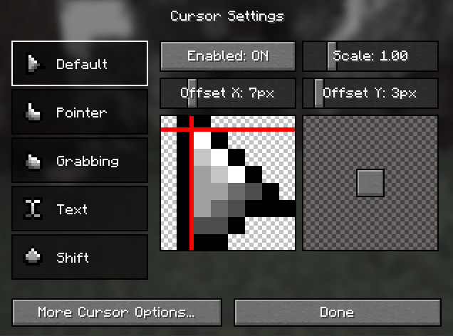The image size is (453, 336).
Task: Select the Default cursor arrow icon
Action: click(x=33, y=63)
